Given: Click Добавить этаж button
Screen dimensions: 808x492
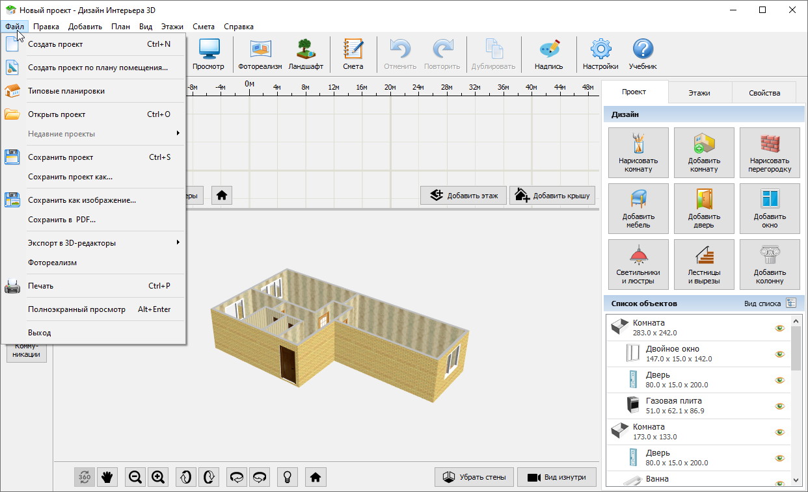Looking at the screenshot, I should [x=463, y=196].
